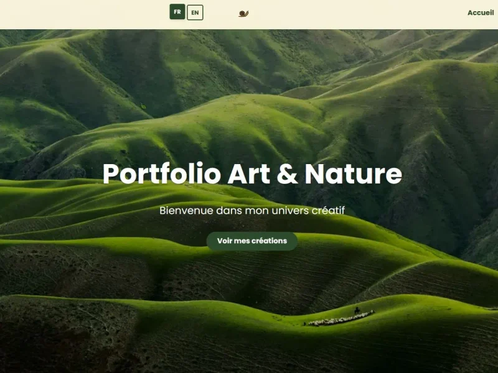
Task: Click the word Art in the hero title
Action: [x=248, y=174]
